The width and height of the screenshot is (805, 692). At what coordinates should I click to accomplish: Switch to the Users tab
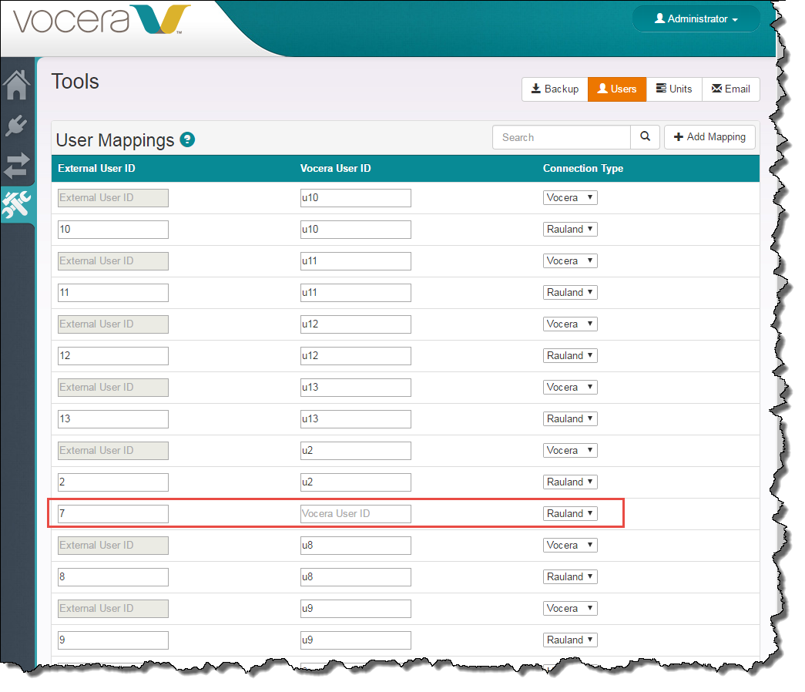coord(617,89)
